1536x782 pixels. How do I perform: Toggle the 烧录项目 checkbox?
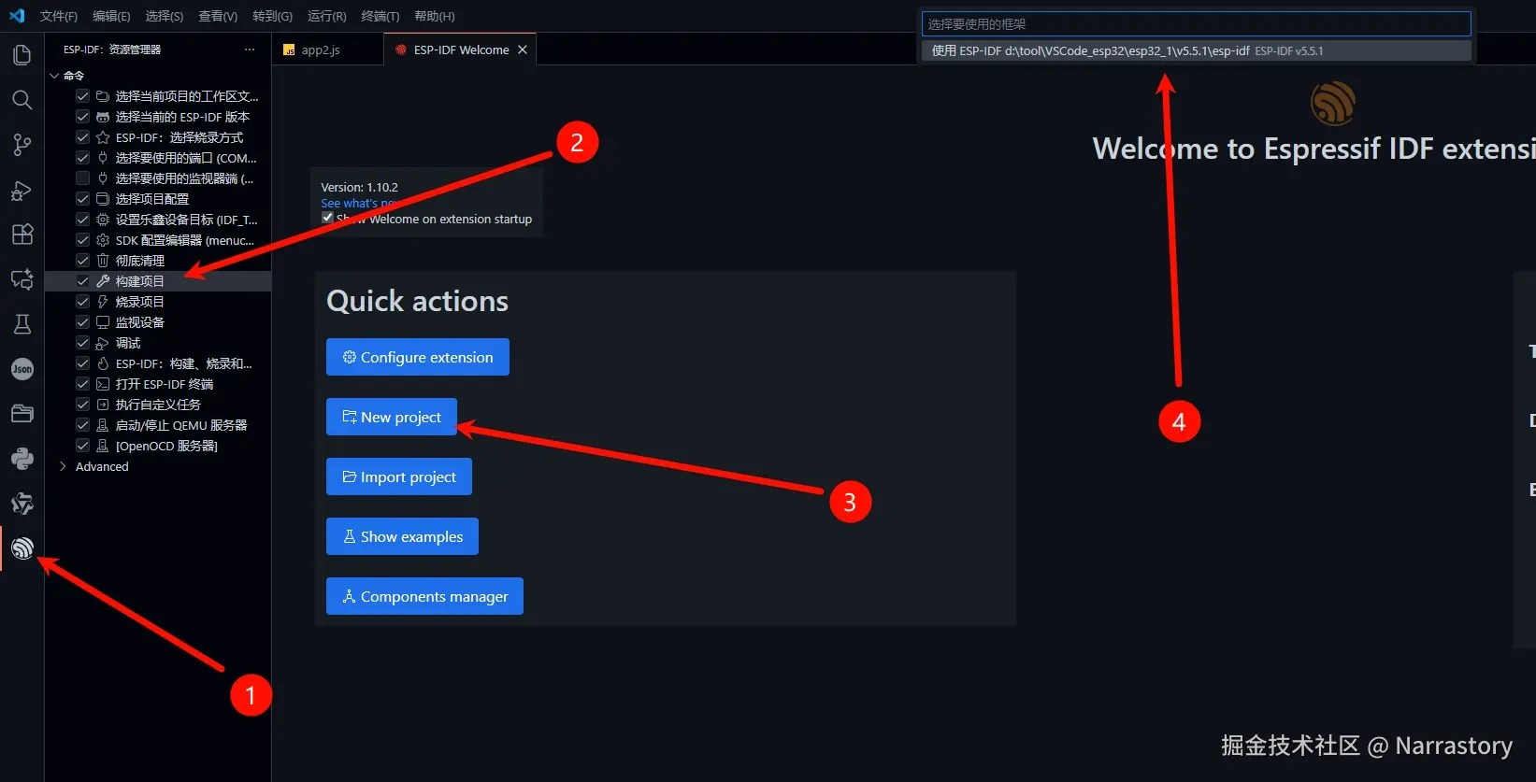(82, 302)
